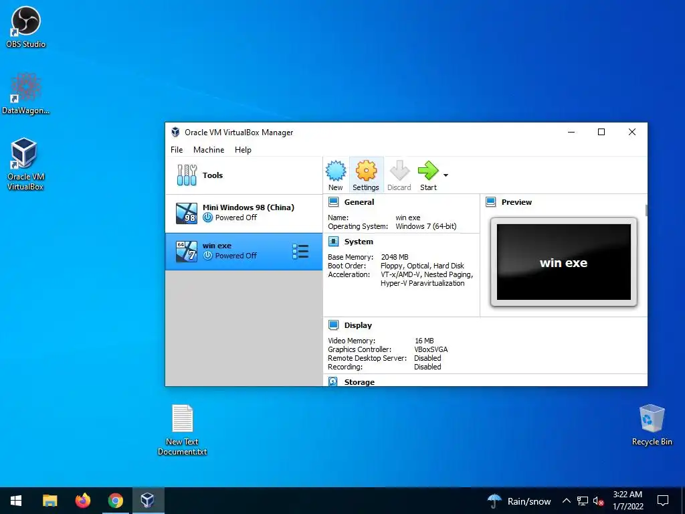Click the Boot Order value text

[422, 266]
